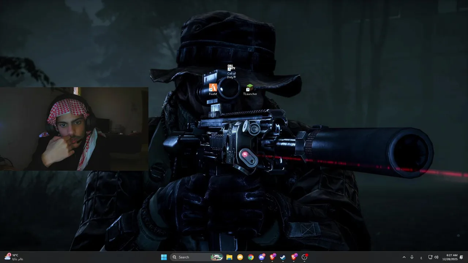Open the volume speaker tray icon

[436, 257]
